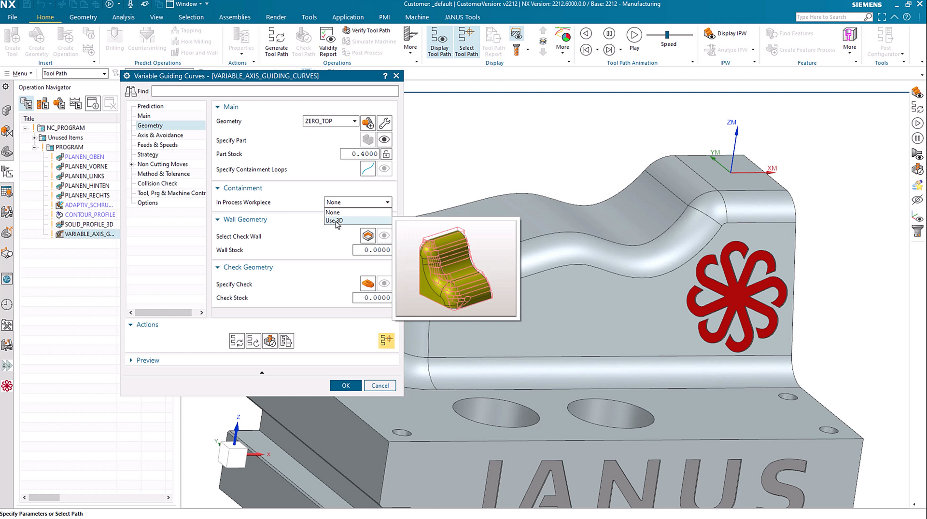Image resolution: width=927 pixels, height=519 pixels.
Task: Expand Non Cutting Moves node
Action: pos(131,164)
